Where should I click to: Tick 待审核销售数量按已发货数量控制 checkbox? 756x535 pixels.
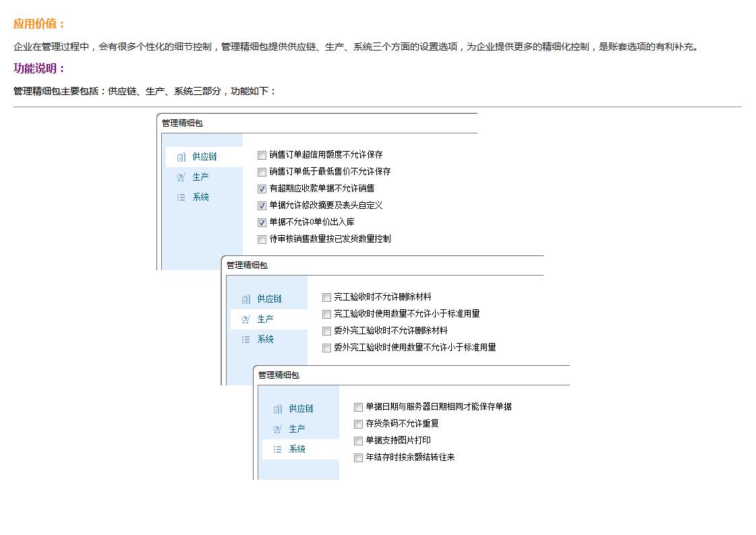pyautogui.click(x=262, y=239)
